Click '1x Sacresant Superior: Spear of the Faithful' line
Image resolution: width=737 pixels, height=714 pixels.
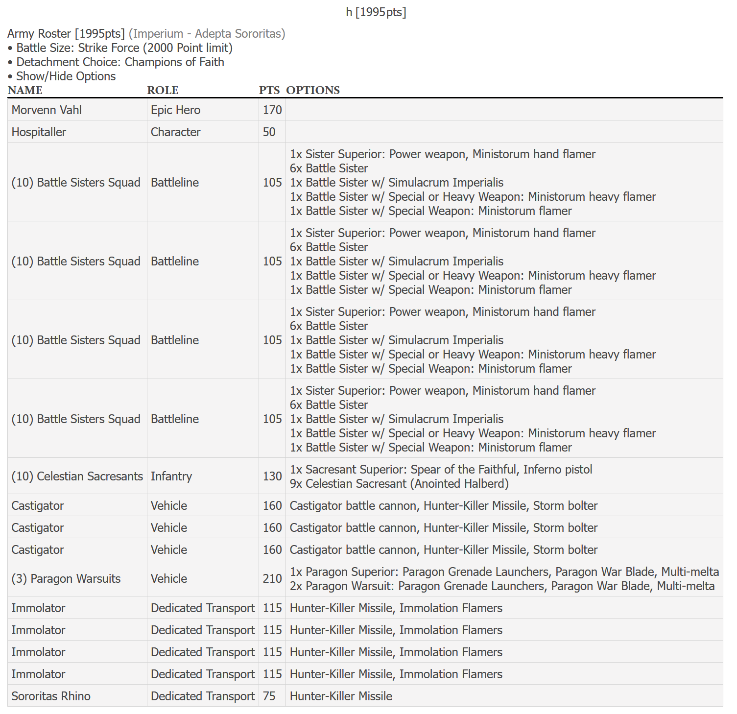click(441, 470)
